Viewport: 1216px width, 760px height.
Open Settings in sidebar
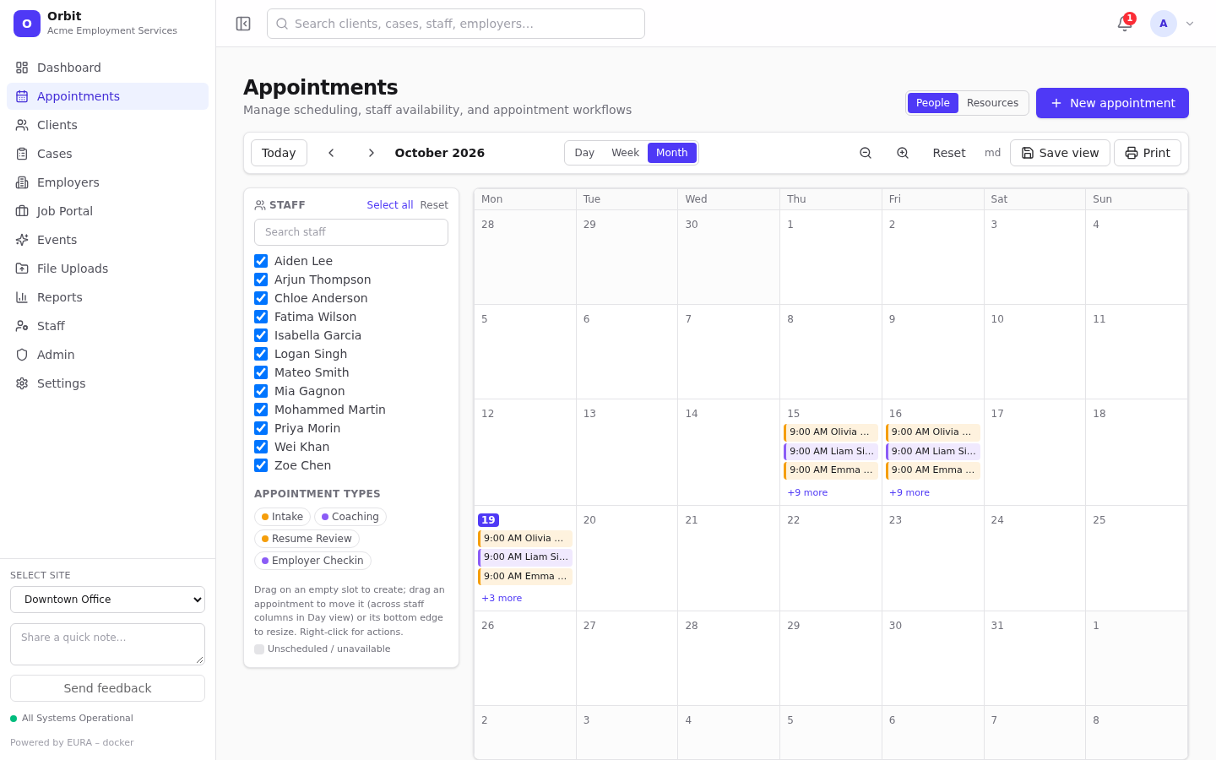tap(107, 383)
